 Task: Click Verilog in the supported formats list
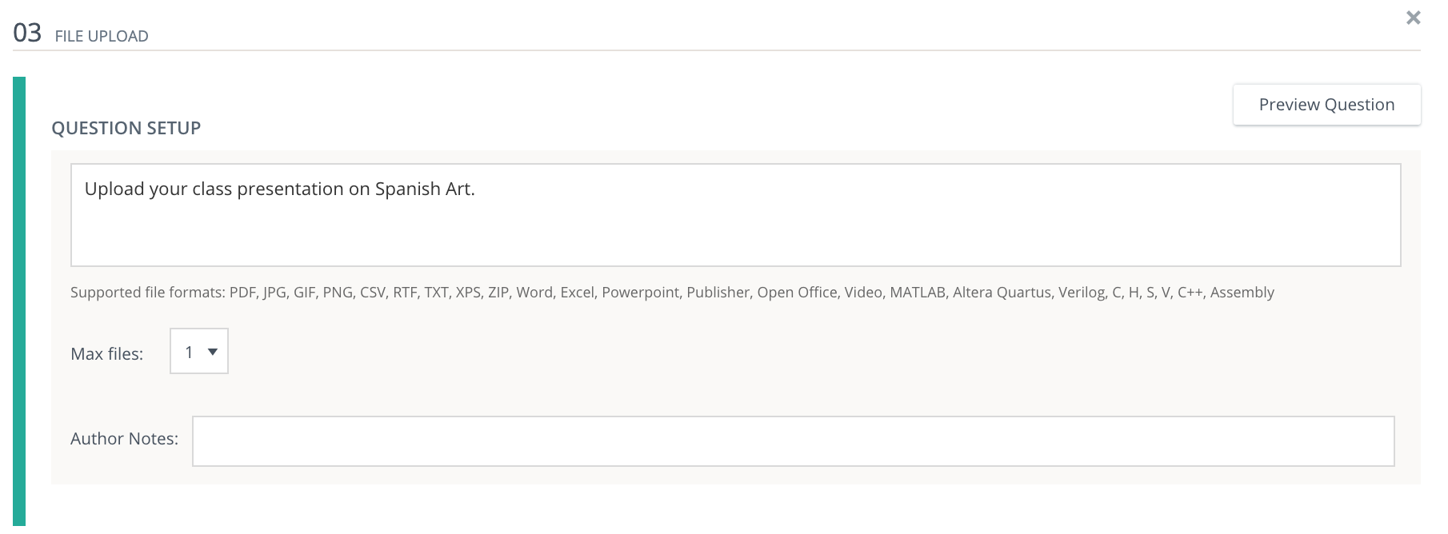pyautogui.click(x=1081, y=293)
